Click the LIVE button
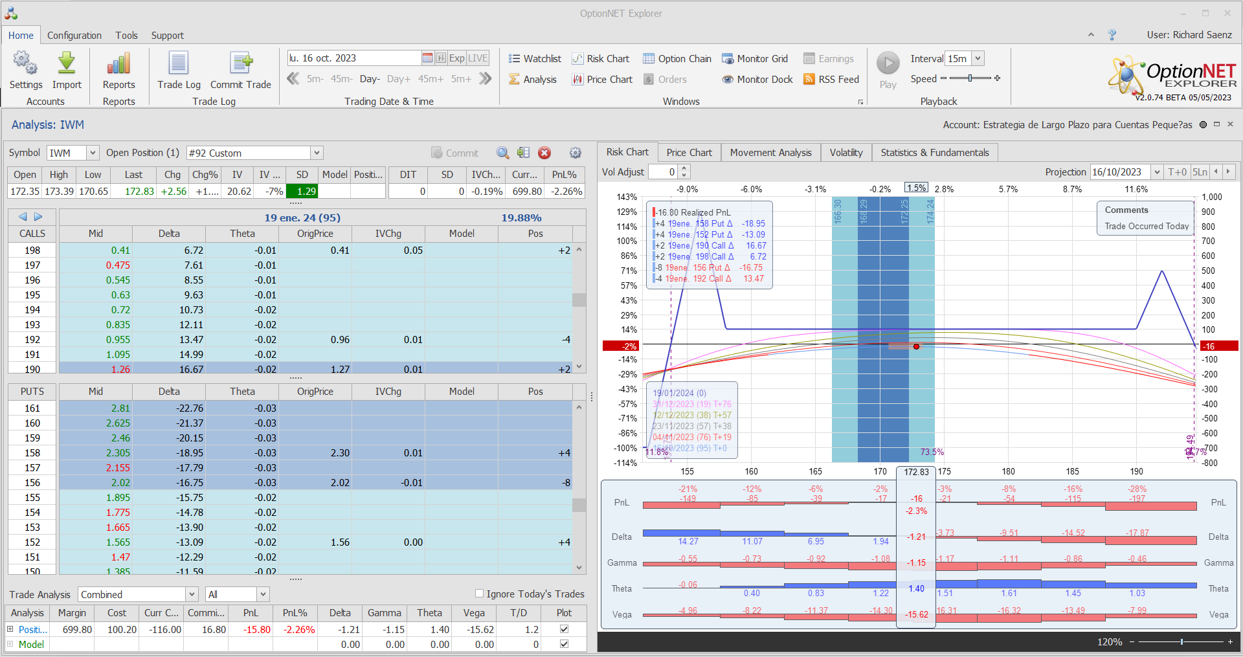The height and width of the screenshot is (657, 1243). (x=478, y=58)
